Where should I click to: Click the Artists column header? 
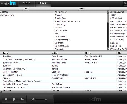click(81, 9)
